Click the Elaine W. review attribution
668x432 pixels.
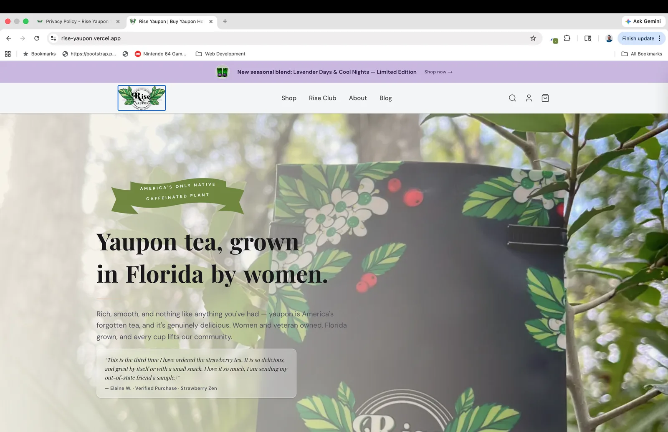(x=161, y=388)
